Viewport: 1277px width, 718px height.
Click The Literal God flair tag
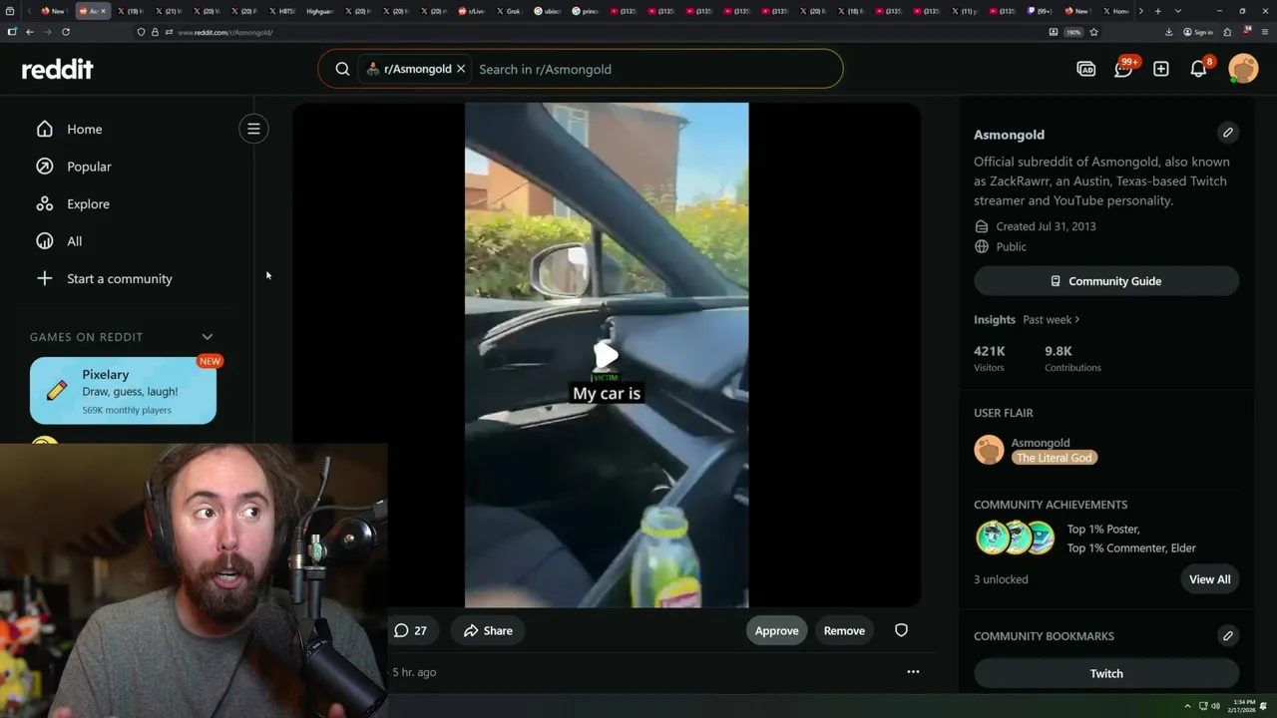pos(1054,458)
